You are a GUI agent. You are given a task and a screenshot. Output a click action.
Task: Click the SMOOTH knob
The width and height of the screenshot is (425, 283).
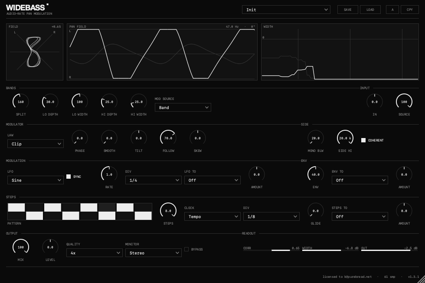click(109, 138)
